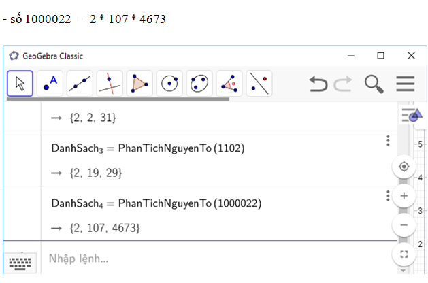Activate the Circle with center tool

(169, 84)
